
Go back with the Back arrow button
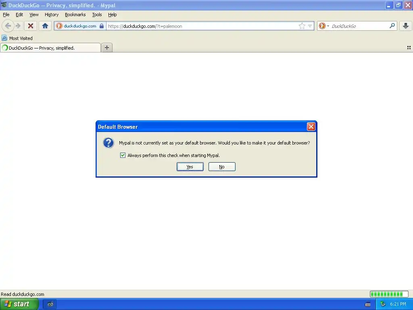[8, 26]
